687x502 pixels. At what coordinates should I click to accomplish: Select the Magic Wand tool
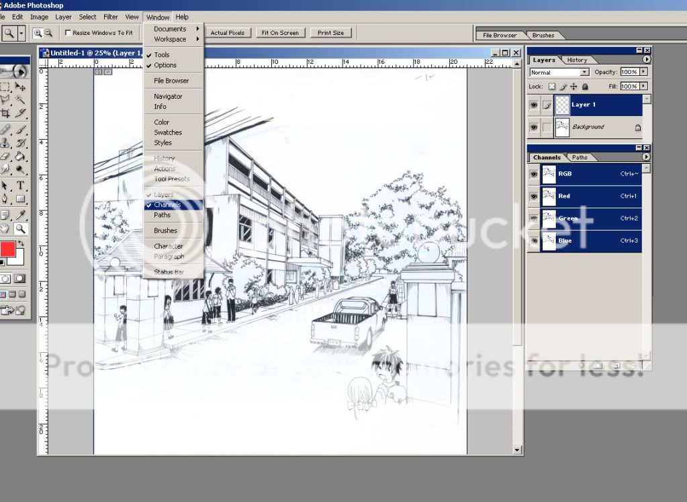tap(20, 100)
